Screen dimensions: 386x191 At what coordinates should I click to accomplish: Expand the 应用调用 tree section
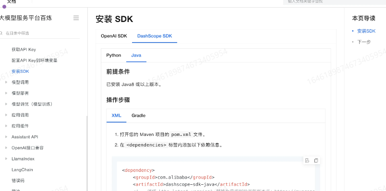(x=6, y=115)
